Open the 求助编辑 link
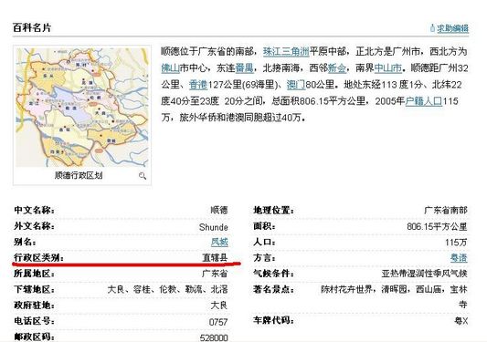Screen dimensions: 487x342 click(452, 28)
